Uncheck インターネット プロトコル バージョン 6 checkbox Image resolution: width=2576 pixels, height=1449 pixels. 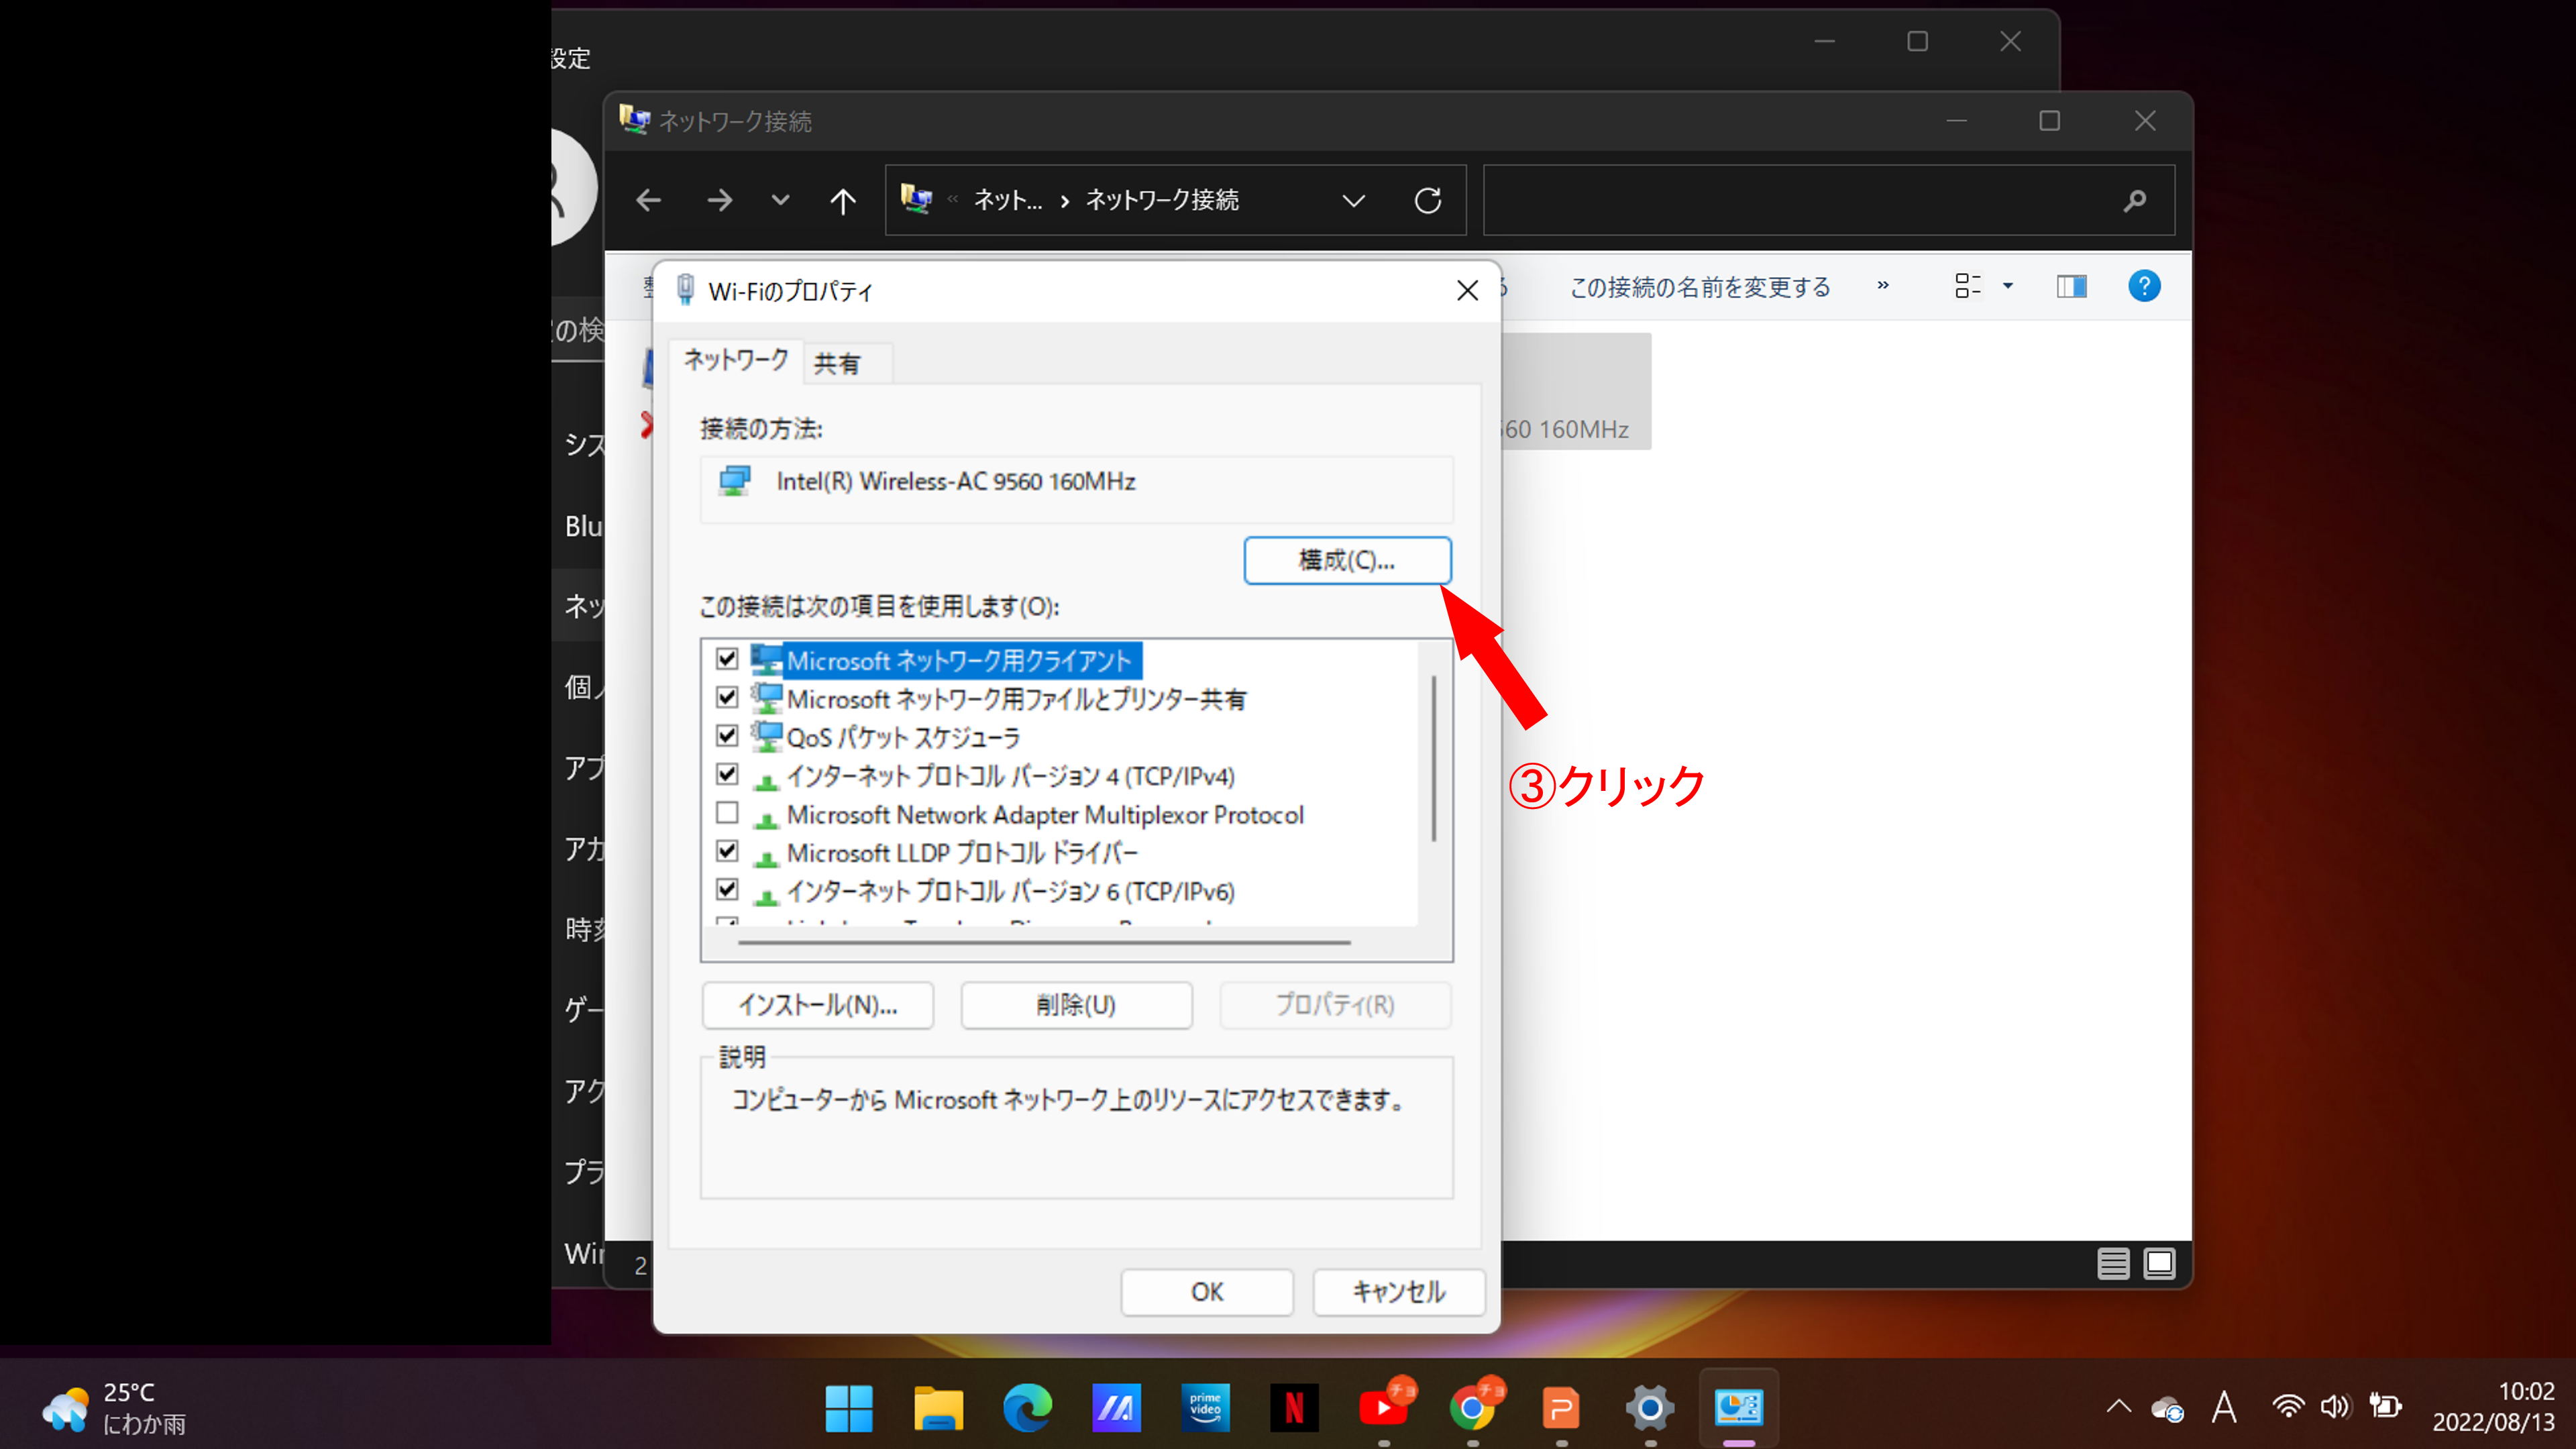(727, 890)
